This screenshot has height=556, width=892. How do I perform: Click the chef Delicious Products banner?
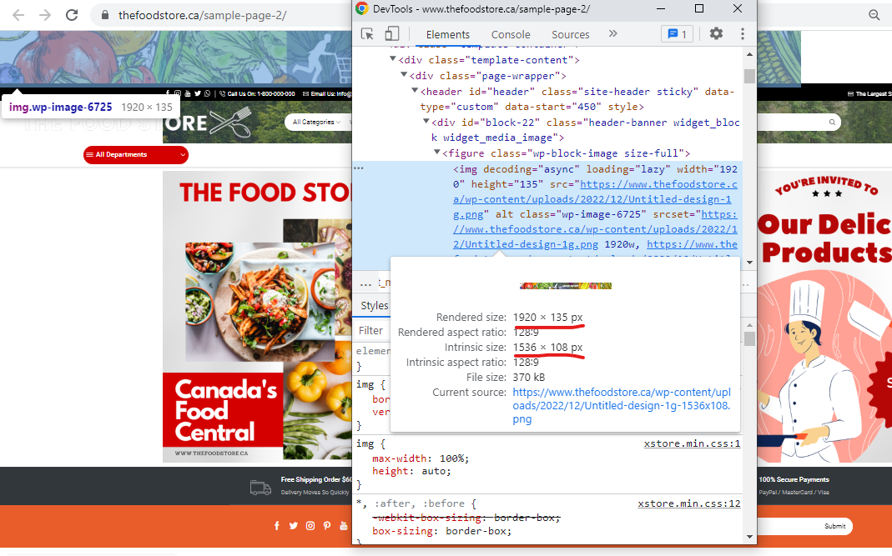click(x=824, y=317)
